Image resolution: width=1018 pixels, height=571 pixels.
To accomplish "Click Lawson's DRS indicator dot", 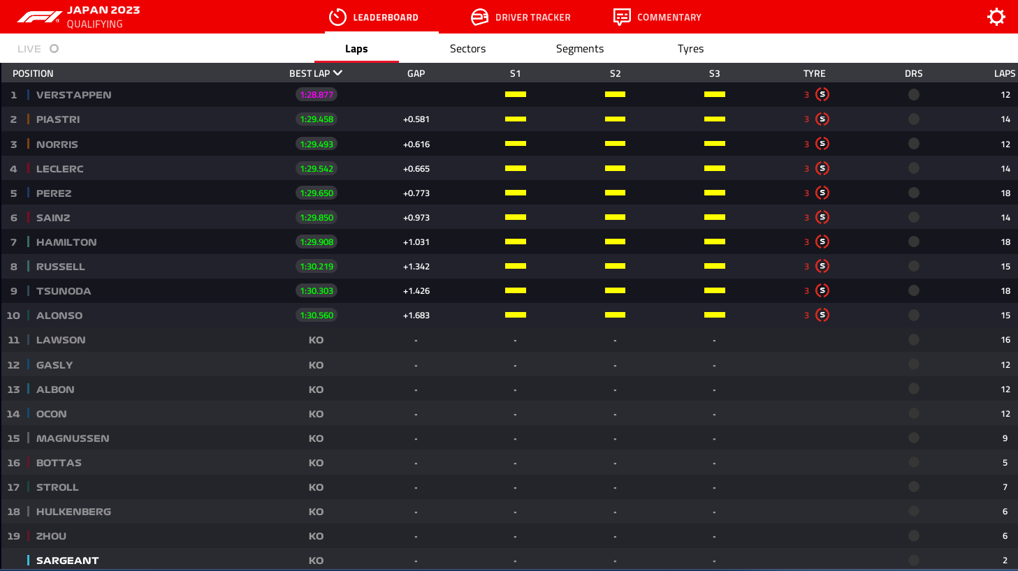I will coord(913,339).
